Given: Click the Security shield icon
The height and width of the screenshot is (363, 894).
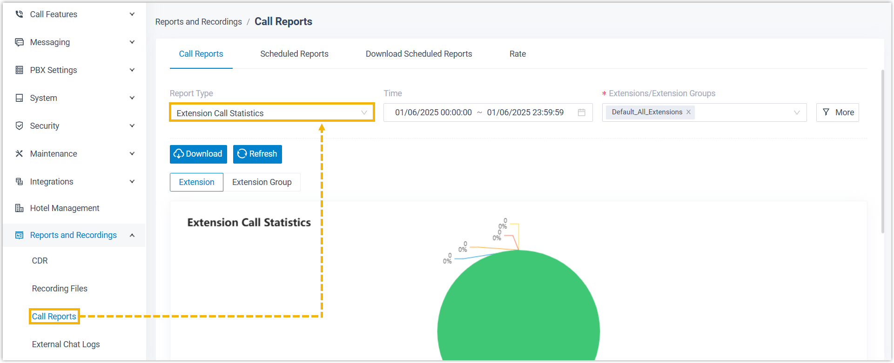Looking at the screenshot, I should 19,126.
